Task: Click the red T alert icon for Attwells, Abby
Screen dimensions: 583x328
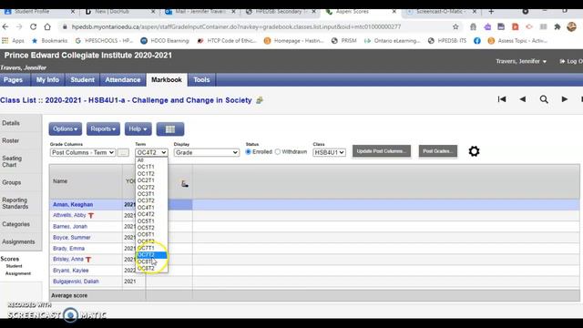Action: click(91, 215)
